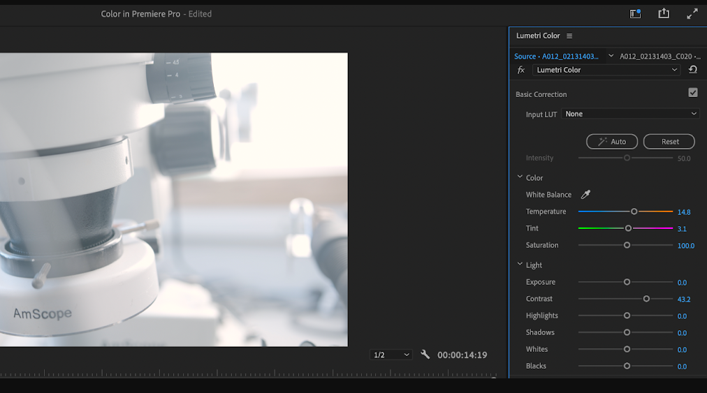The width and height of the screenshot is (707, 393).
Task: Open the Input LUT dropdown
Action: pos(630,114)
